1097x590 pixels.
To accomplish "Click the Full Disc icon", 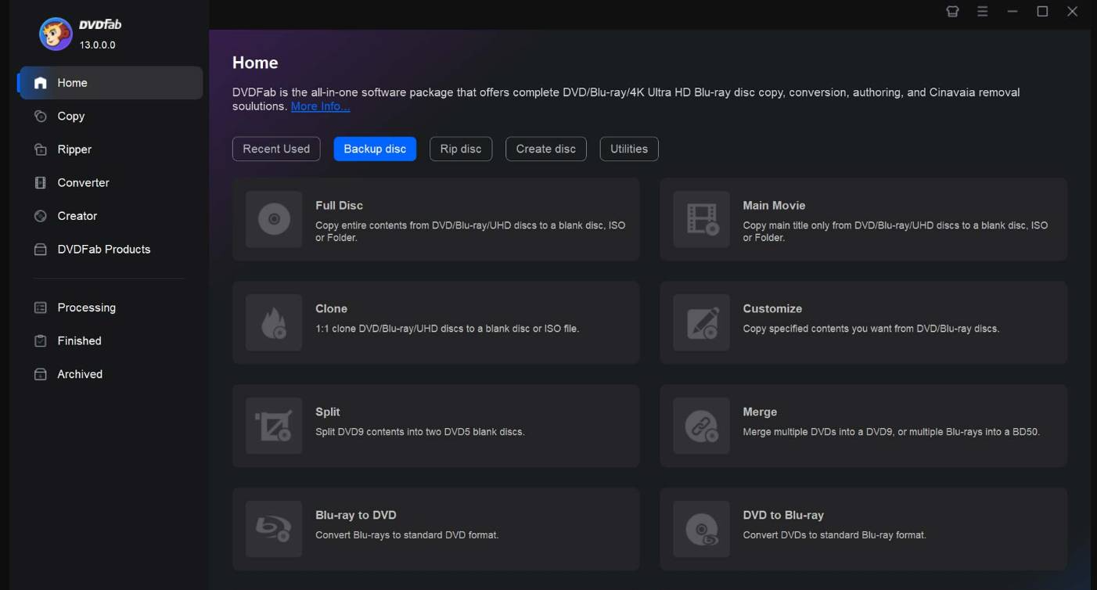I will pyautogui.click(x=274, y=219).
